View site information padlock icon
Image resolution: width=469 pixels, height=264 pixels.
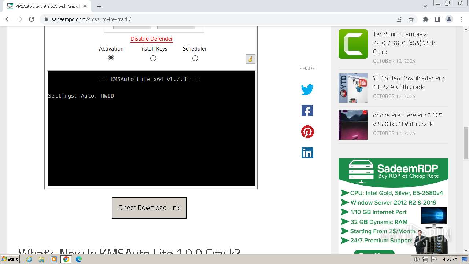[46, 19]
